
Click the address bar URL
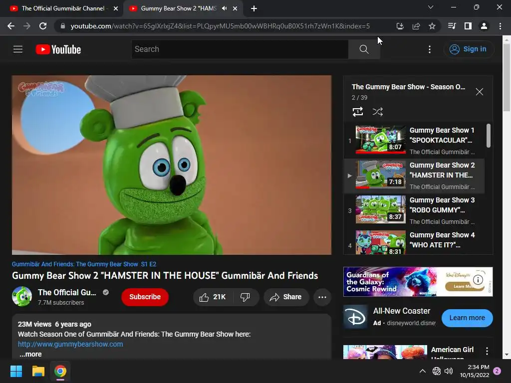[220, 26]
